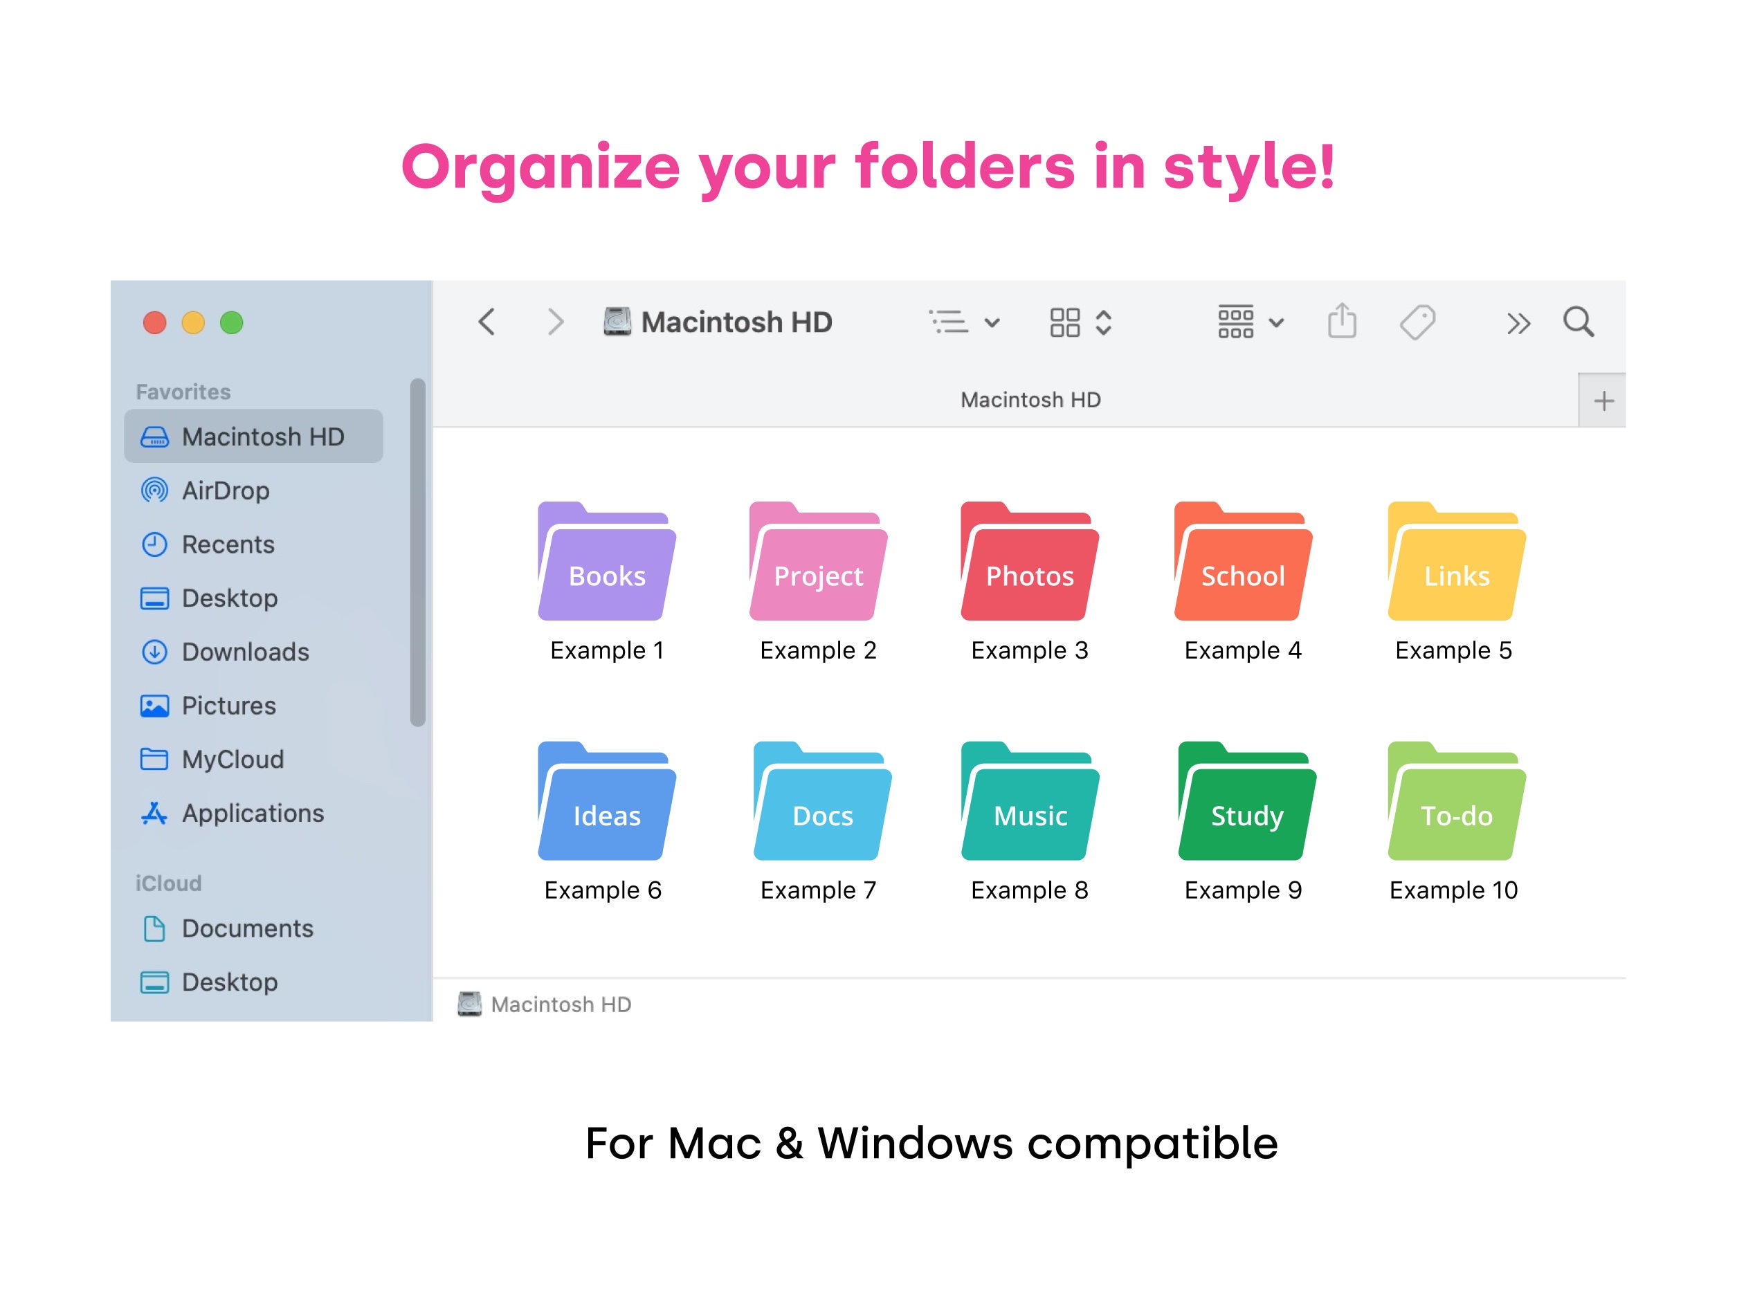Select Macintosh HD in Favorites
1737x1302 pixels.
pos(263,437)
